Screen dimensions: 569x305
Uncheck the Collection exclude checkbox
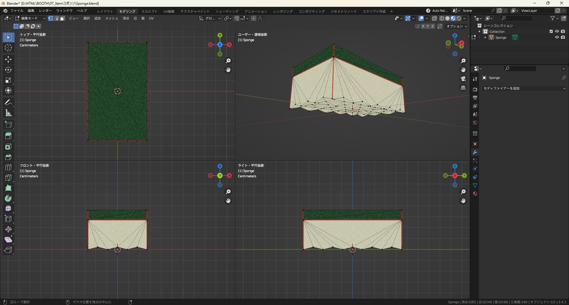(x=551, y=31)
